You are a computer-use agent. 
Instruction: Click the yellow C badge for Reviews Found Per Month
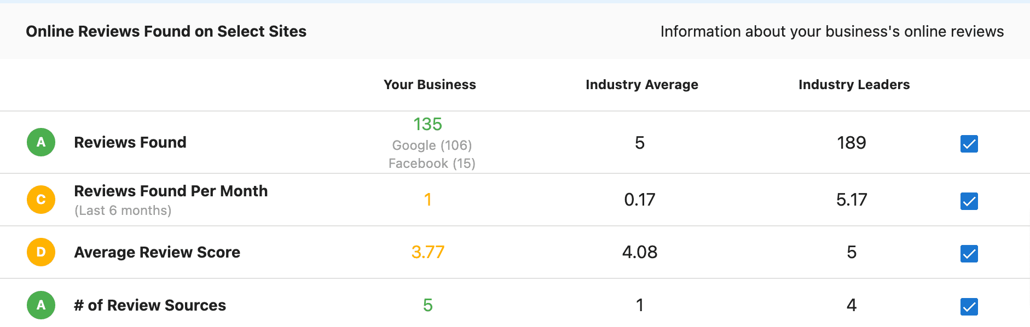pos(40,200)
